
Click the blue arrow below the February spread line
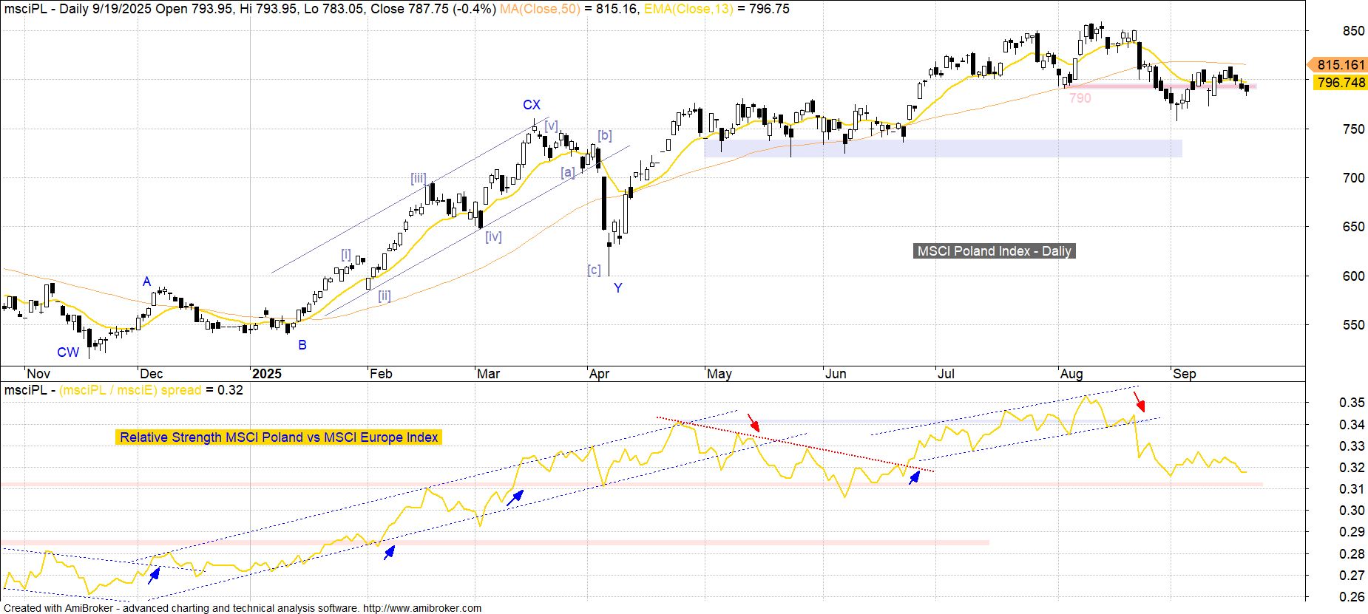[x=389, y=552]
